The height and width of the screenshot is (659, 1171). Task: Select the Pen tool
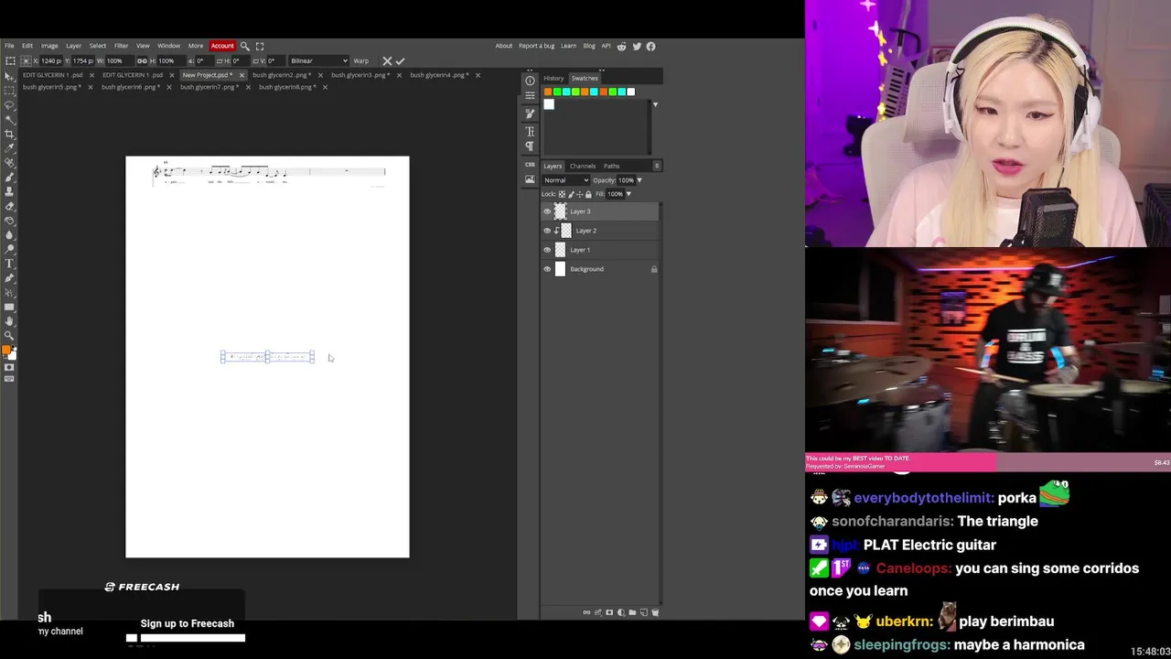[9, 278]
